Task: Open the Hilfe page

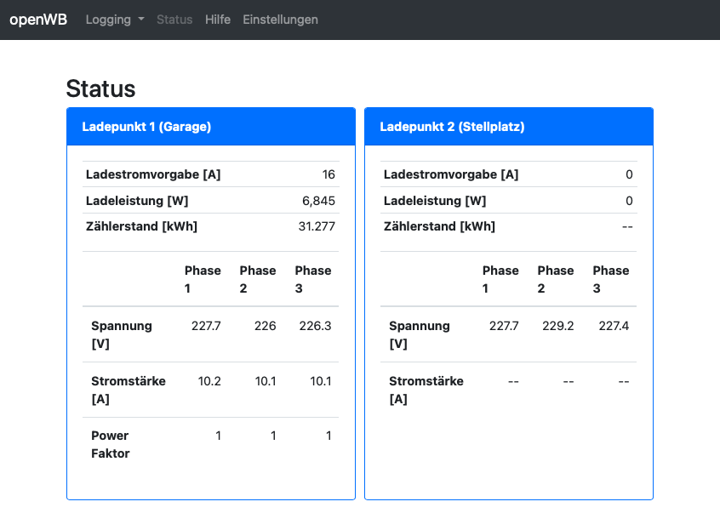Action: [x=218, y=20]
